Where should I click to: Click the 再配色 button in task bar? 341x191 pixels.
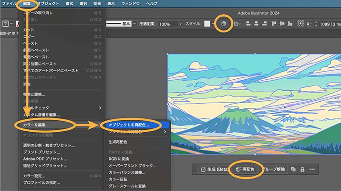coord(245,169)
